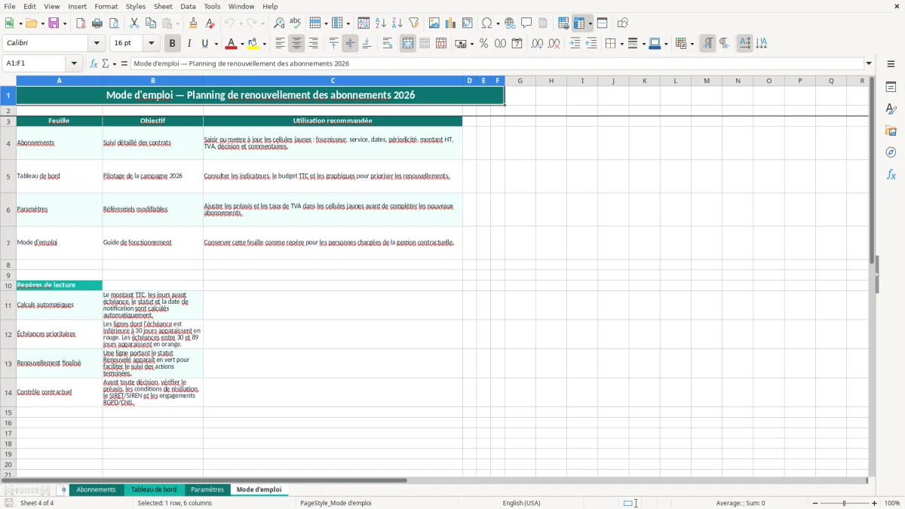Open the underline style dropdown arrow
This screenshot has width=905, height=509.
(216, 44)
